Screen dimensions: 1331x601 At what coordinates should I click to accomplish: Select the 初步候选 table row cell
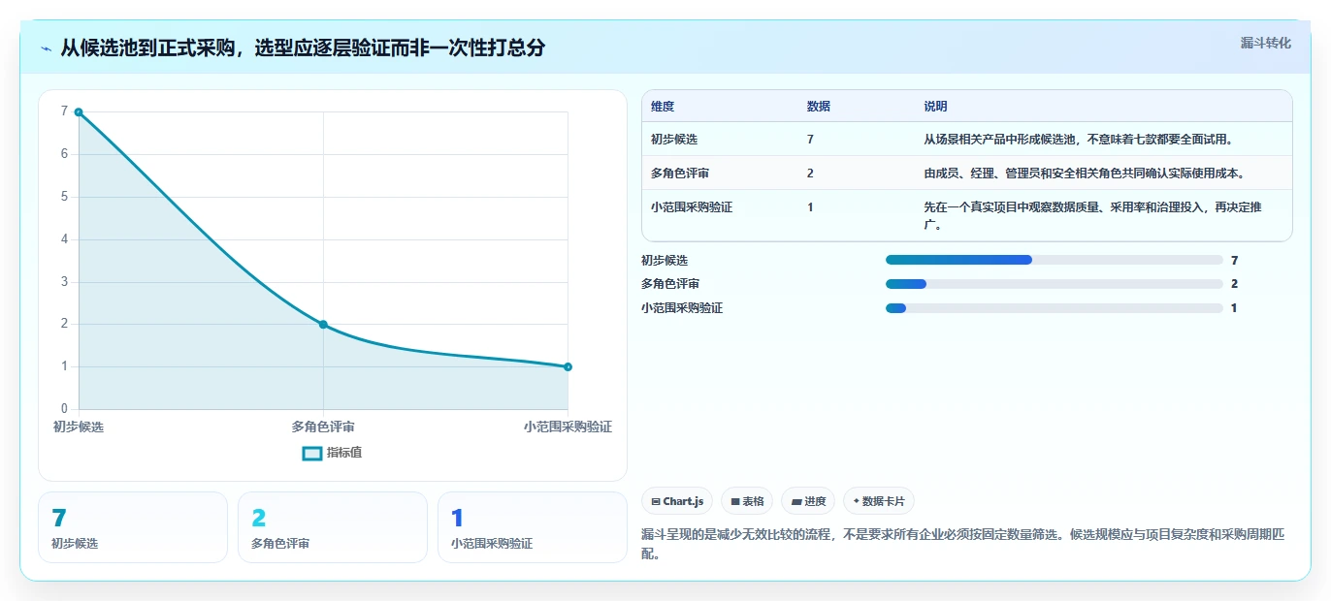(675, 140)
